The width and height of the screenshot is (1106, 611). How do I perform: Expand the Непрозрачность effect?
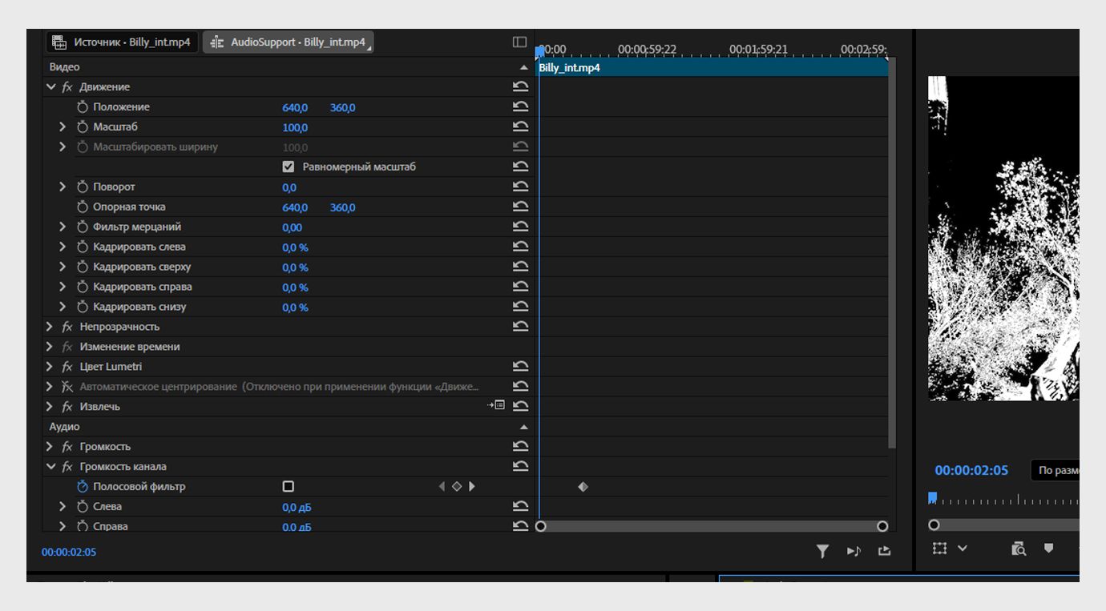[50, 327]
